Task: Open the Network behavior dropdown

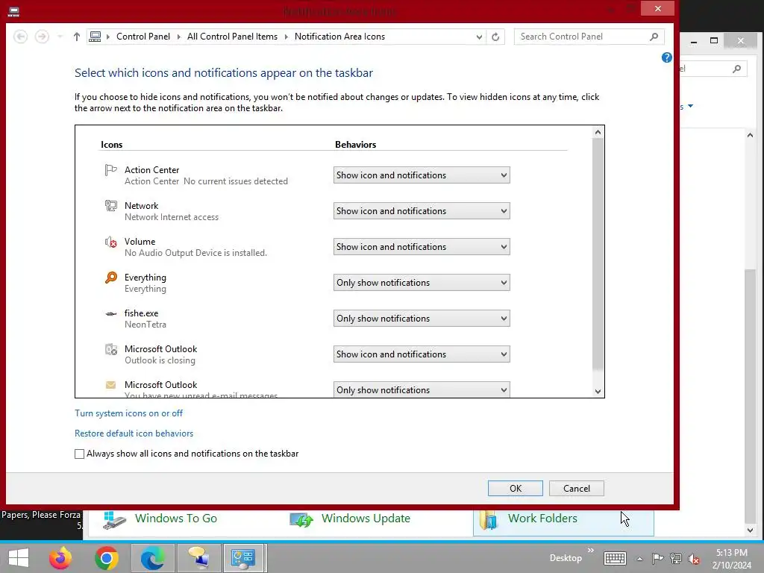Action: [x=422, y=211]
